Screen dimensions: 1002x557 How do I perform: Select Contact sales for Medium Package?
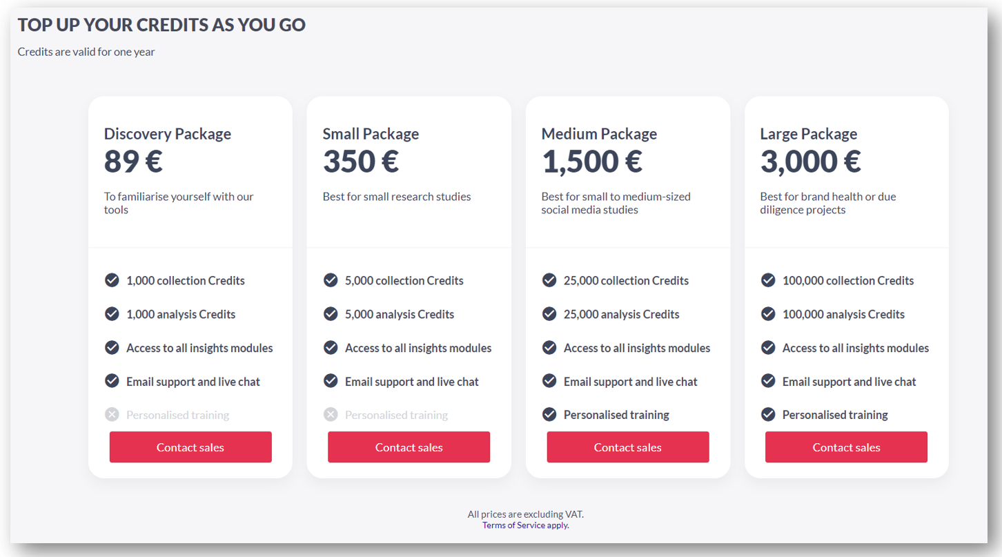coord(628,447)
